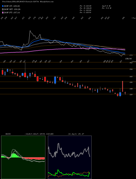
Task: Click the 'MACD:' panel label
Action: point(8,134)
